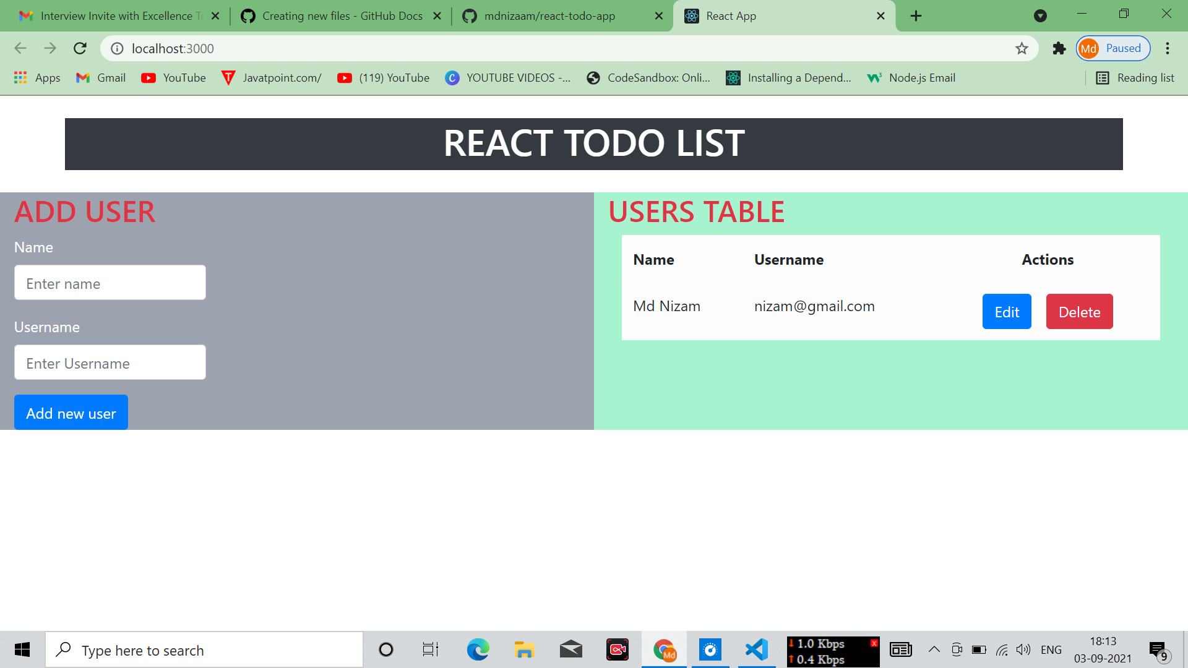The height and width of the screenshot is (668, 1188).
Task: Open the Extensions puzzle-piece icon
Action: (x=1059, y=48)
